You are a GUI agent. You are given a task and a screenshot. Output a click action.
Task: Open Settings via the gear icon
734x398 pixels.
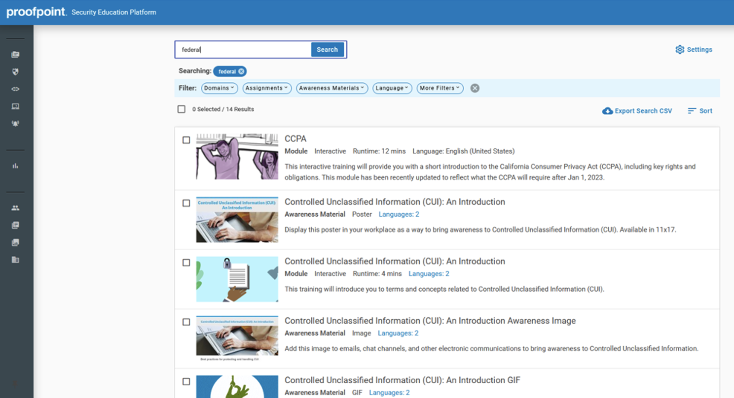[680, 50]
